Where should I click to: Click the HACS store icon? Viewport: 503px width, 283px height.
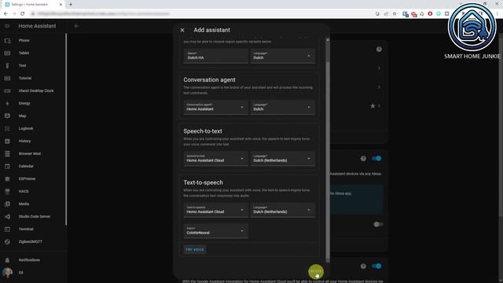[x=7, y=192]
